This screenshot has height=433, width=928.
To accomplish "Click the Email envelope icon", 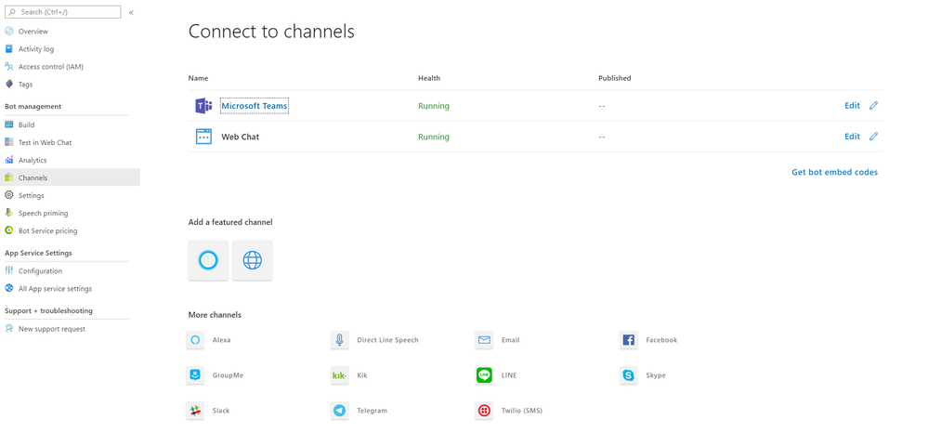I will point(484,340).
